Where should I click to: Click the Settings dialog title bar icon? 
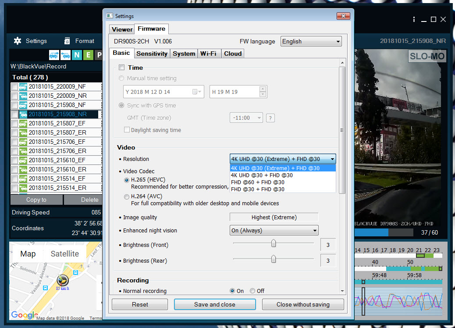(110, 16)
